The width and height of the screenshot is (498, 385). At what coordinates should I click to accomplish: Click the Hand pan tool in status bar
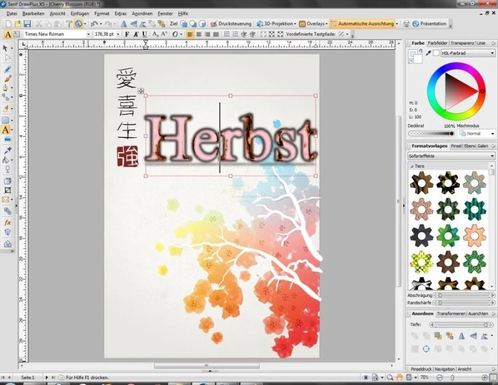399,377
